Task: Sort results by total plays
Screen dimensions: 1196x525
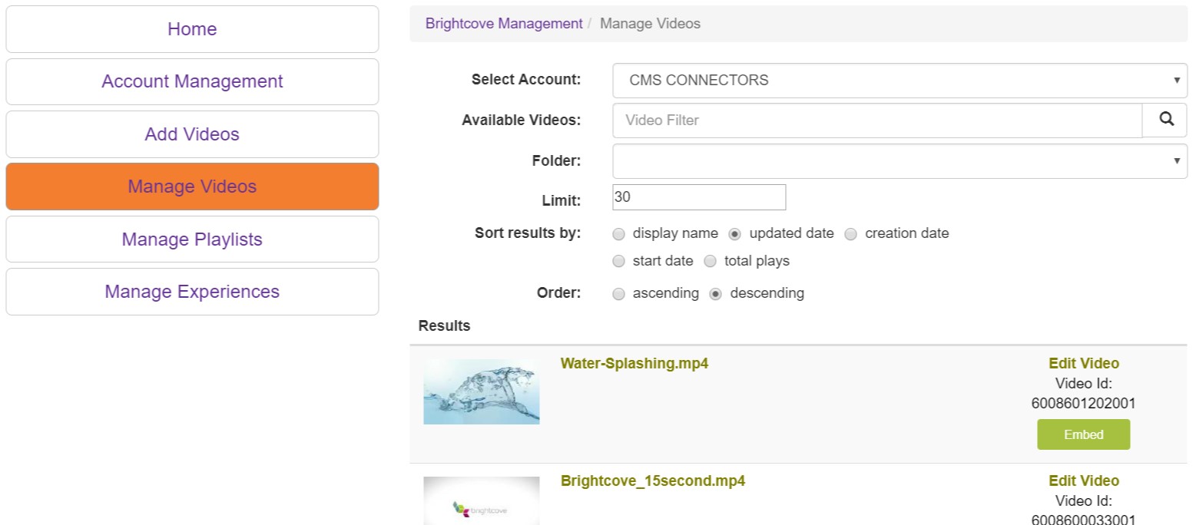Action: pyautogui.click(x=711, y=262)
